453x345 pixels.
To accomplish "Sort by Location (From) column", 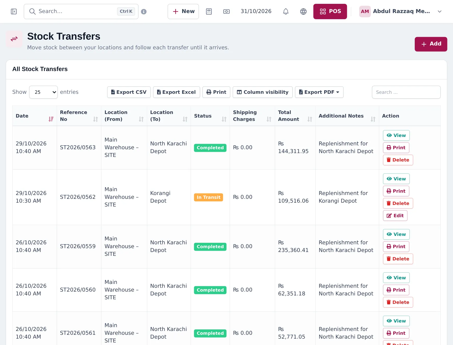I will [x=124, y=116].
